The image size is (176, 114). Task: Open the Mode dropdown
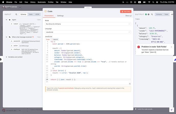coord(88,24)
